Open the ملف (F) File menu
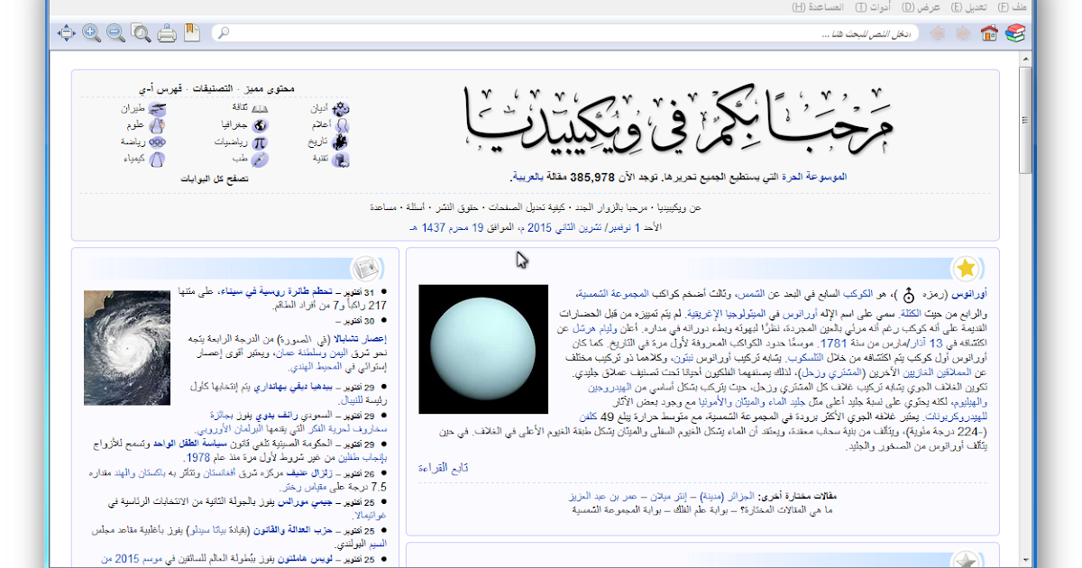Viewport: 1082px width, 568px height. [1013, 7]
